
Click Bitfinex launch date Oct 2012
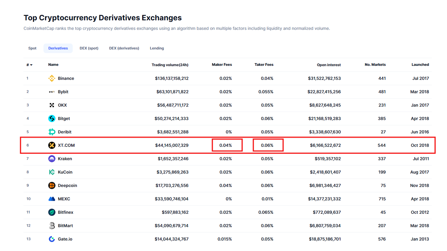click(x=420, y=212)
